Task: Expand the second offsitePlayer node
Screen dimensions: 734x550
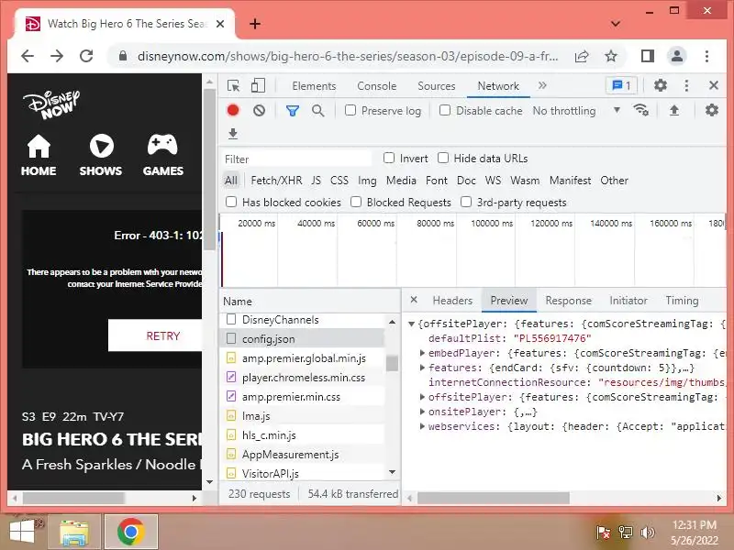Action: [x=422, y=397]
